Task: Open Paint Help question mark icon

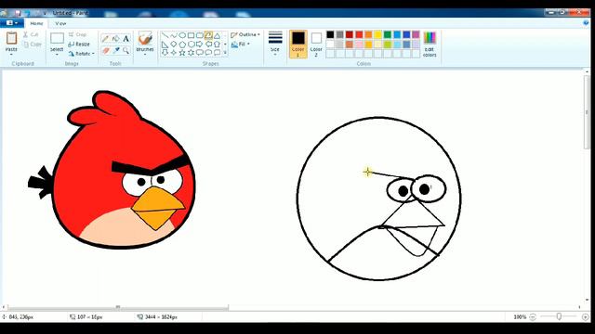Action: [586, 23]
